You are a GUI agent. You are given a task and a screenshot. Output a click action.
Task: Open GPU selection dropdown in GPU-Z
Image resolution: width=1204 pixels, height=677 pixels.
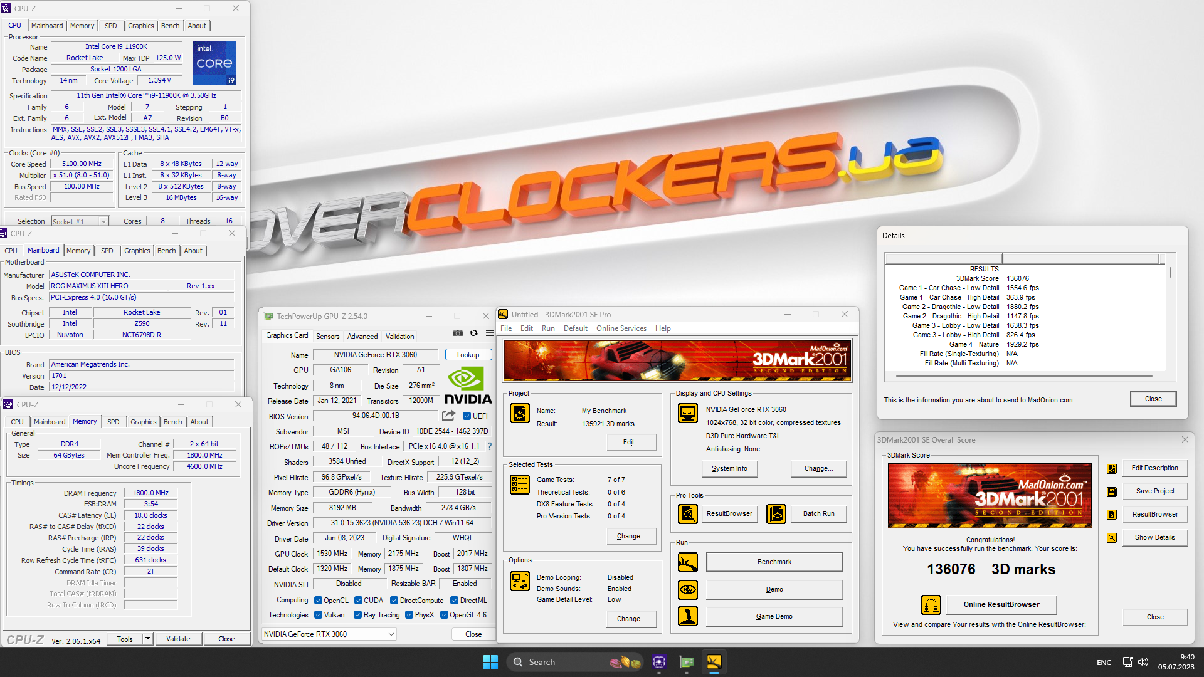pyautogui.click(x=329, y=634)
